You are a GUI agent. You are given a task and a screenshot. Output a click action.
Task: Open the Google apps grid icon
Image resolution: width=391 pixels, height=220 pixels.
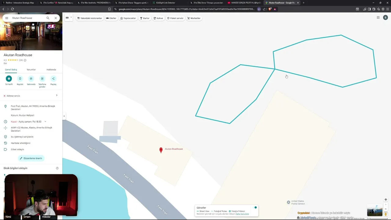click(378, 18)
